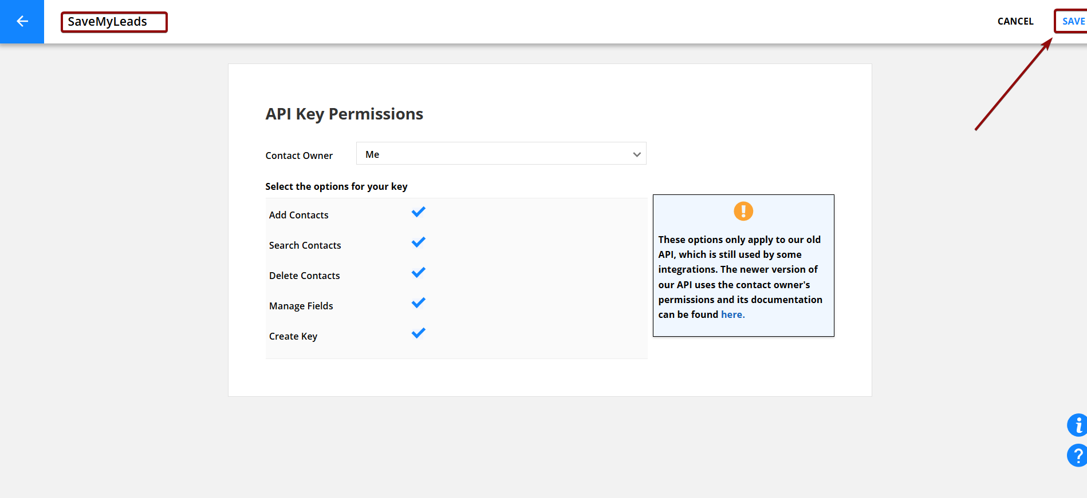Click the back arrow icon
Screen dimensions: 1087x498
tap(22, 22)
